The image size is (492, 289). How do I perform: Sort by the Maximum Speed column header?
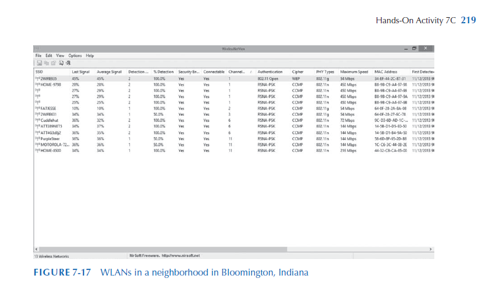coord(356,72)
